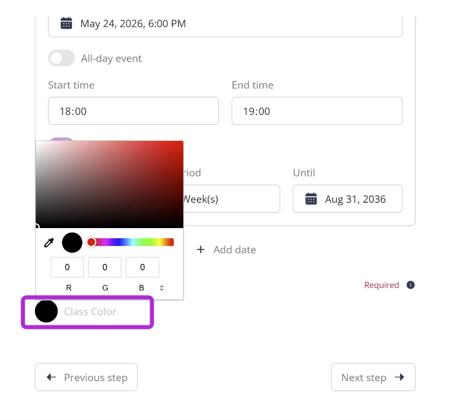Click the plus icon beside Add date

pyautogui.click(x=200, y=249)
